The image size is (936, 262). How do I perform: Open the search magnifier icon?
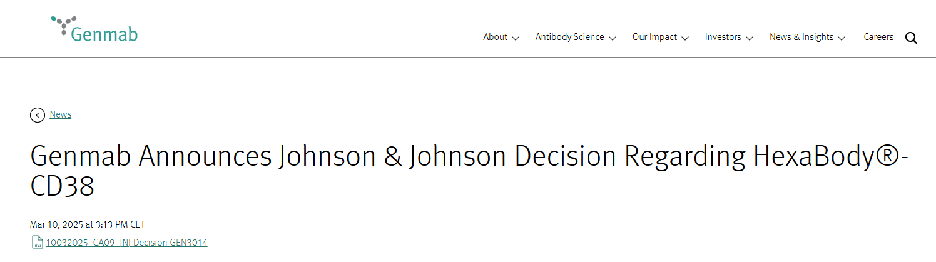tap(911, 38)
